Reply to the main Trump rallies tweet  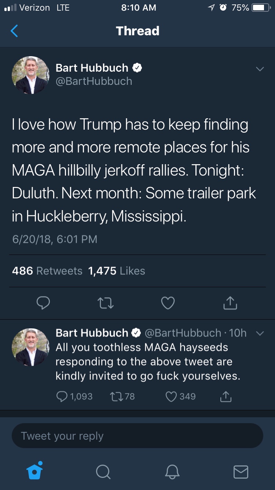[x=43, y=303]
